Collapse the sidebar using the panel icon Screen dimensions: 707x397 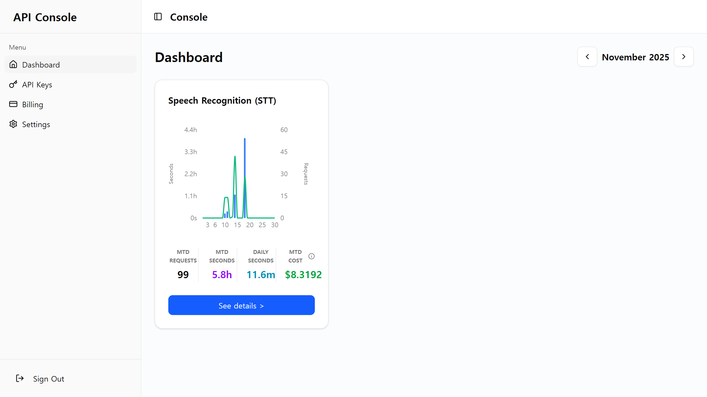(x=158, y=17)
